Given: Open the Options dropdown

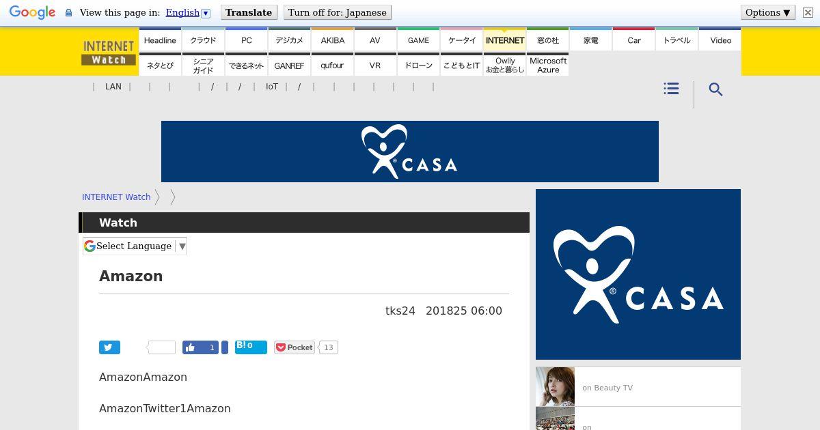Looking at the screenshot, I should coord(768,12).
